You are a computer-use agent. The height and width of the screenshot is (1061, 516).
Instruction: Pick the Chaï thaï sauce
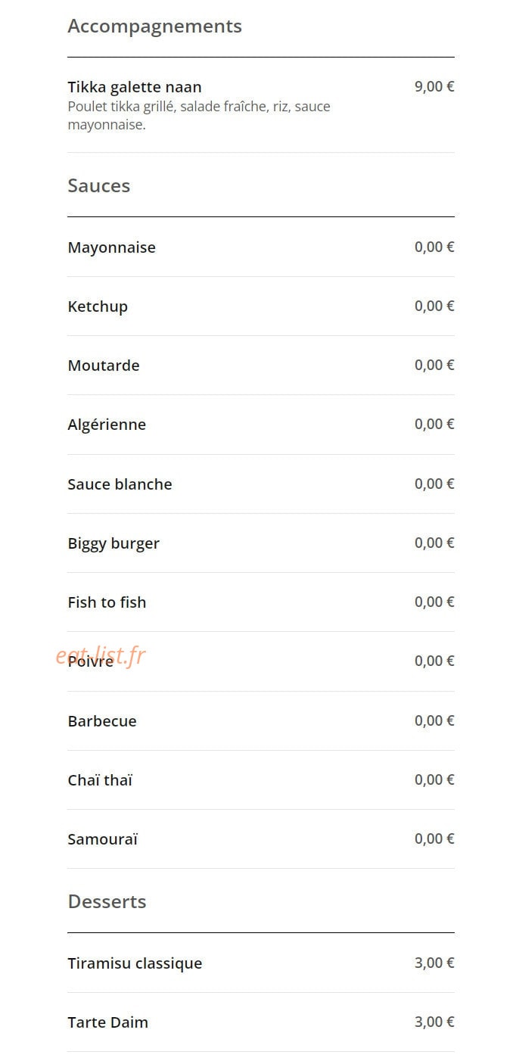[260, 780]
